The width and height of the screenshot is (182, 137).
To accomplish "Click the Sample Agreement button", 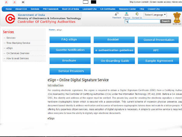I will [x=158, y=61].
